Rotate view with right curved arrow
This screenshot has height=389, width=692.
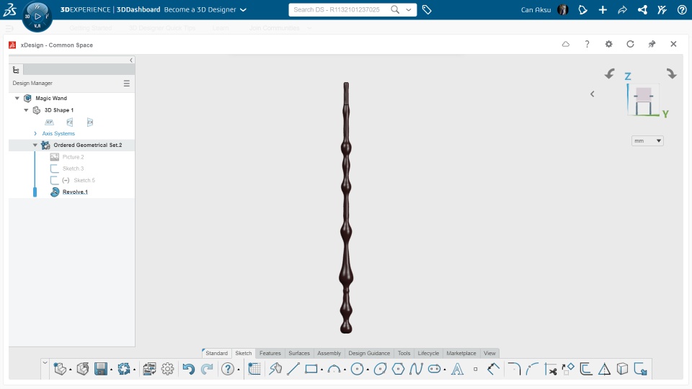671,73
